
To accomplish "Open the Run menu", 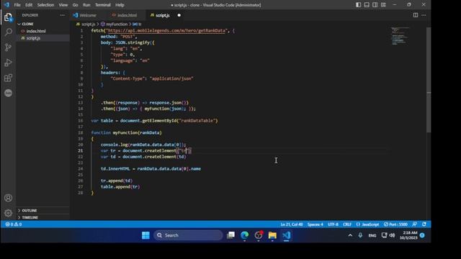I will (x=86, y=5).
